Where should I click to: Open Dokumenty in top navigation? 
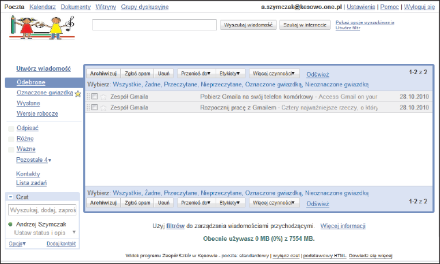pyautogui.click(x=76, y=7)
